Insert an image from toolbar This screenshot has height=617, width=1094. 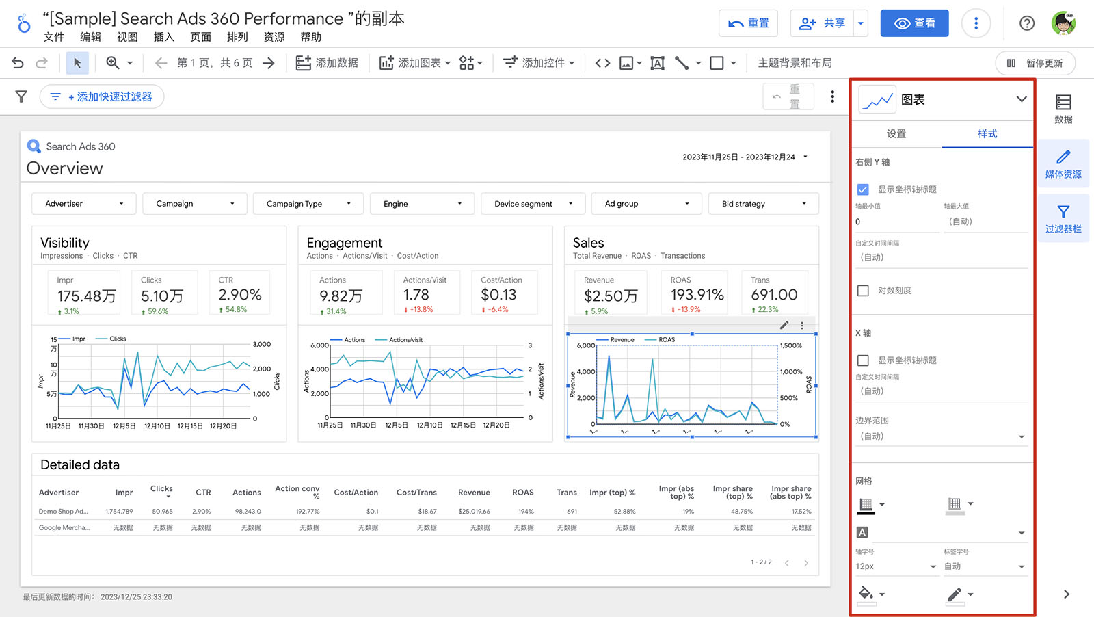pos(626,63)
